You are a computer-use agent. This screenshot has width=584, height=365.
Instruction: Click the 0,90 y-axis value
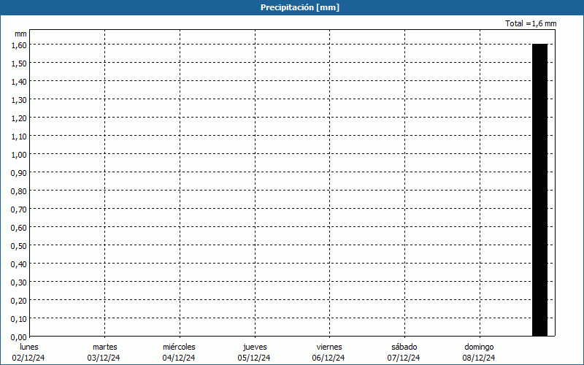pos(19,173)
